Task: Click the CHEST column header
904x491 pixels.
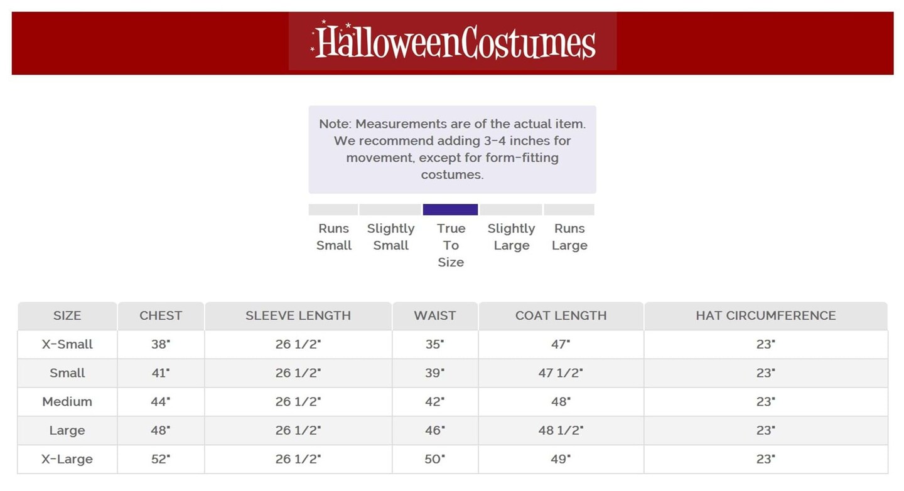Action: click(161, 316)
